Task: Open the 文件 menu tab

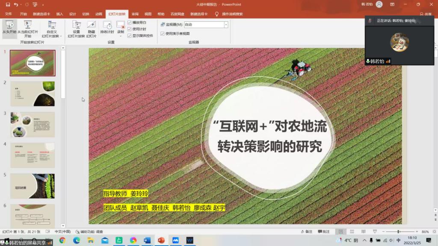Action: click(8, 14)
